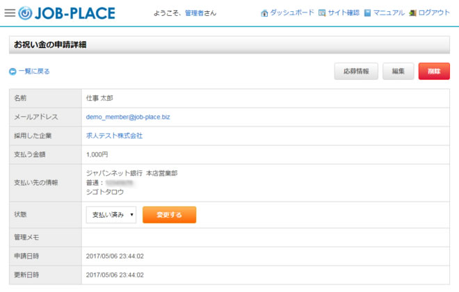Click the orange 変更する button
459x292 pixels.
169,215
